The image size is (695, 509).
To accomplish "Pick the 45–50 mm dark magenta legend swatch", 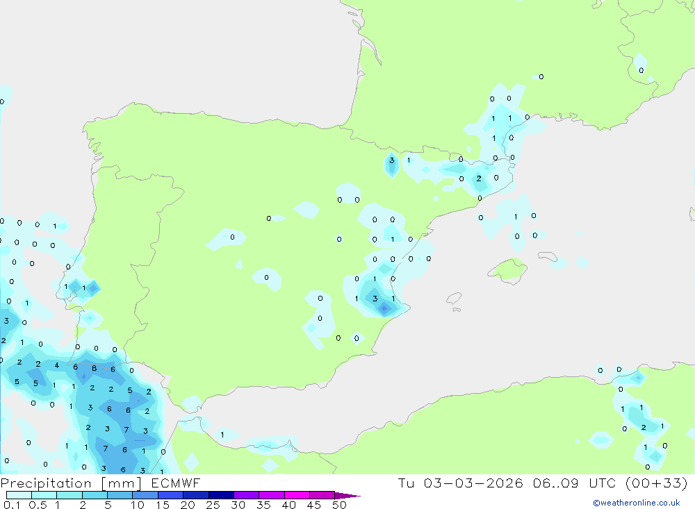I will [322, 495].
